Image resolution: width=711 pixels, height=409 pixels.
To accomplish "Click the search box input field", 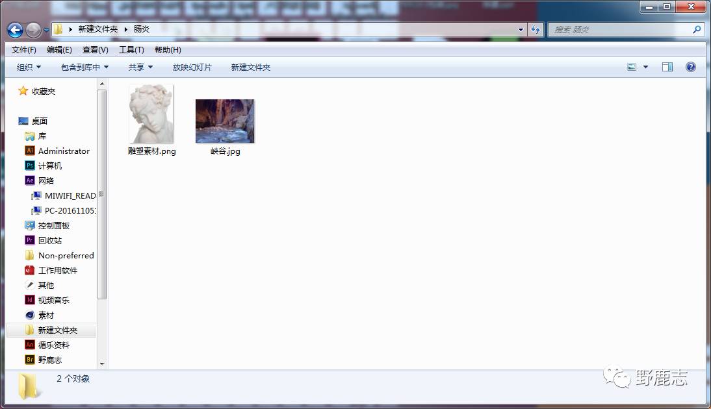I will [x=621, y=30].
